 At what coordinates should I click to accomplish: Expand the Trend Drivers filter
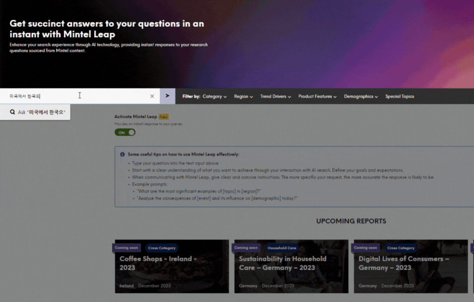coord(275,97)
